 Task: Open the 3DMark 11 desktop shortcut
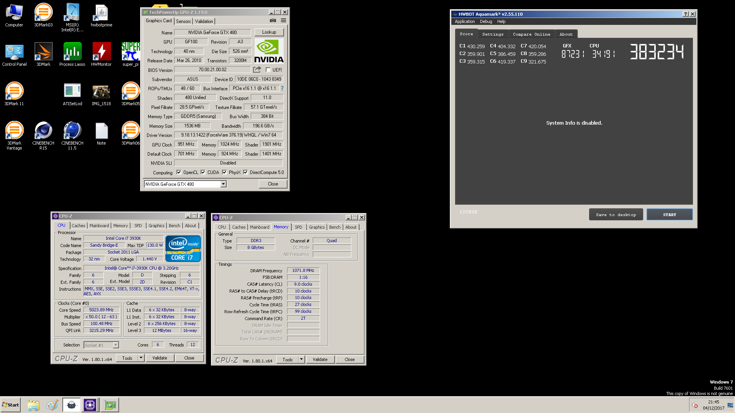click(14, 94)
